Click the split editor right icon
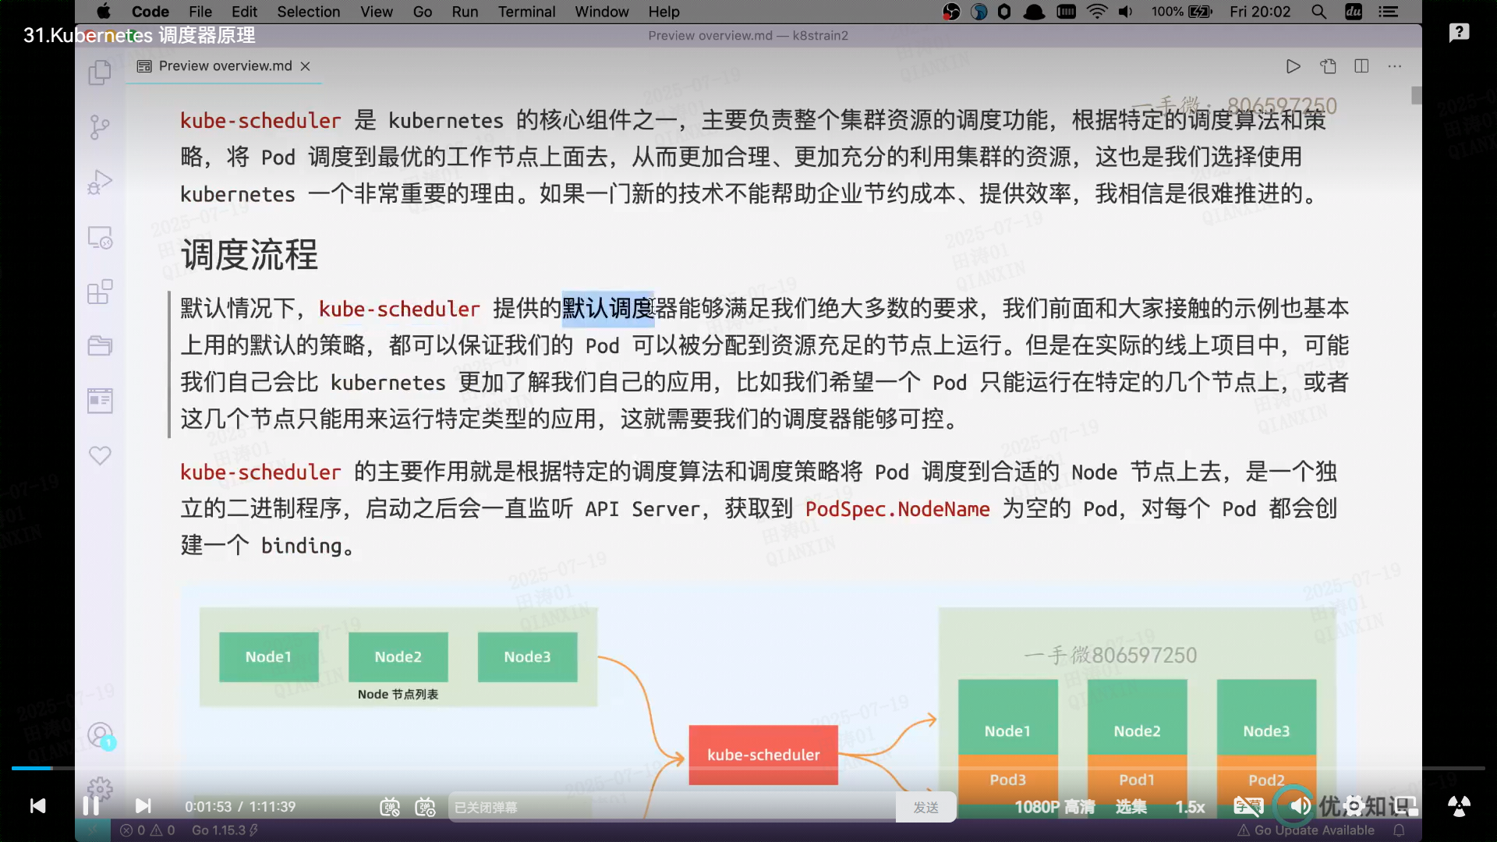This screenshot has width=1497, height=842. click(x=1361, y=66)
